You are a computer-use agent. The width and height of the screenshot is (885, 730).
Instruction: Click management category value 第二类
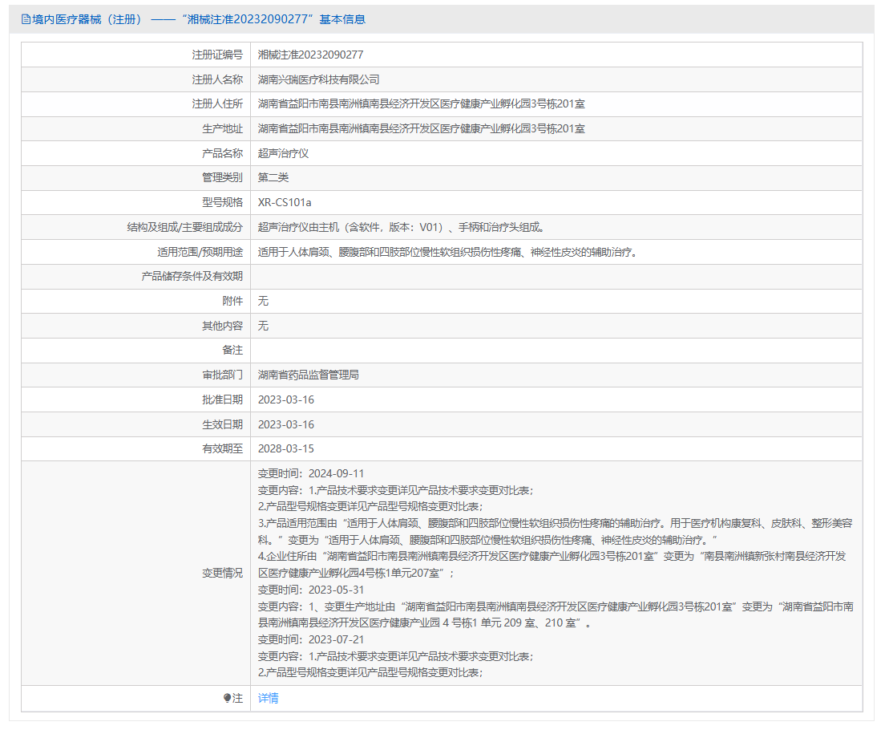273,177
